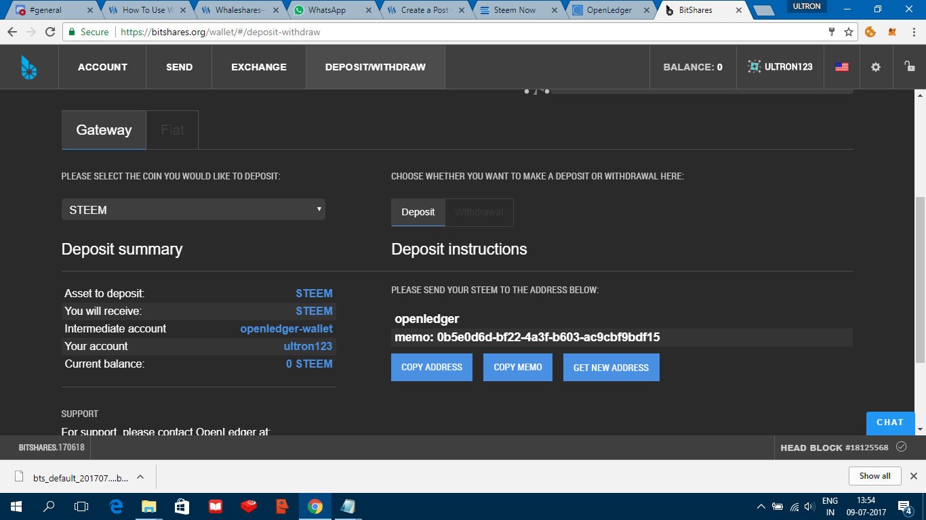This screenshot has height=520, width=926.
Task: Open the language menu via the US flag
Action: click(x=842, y=67)
